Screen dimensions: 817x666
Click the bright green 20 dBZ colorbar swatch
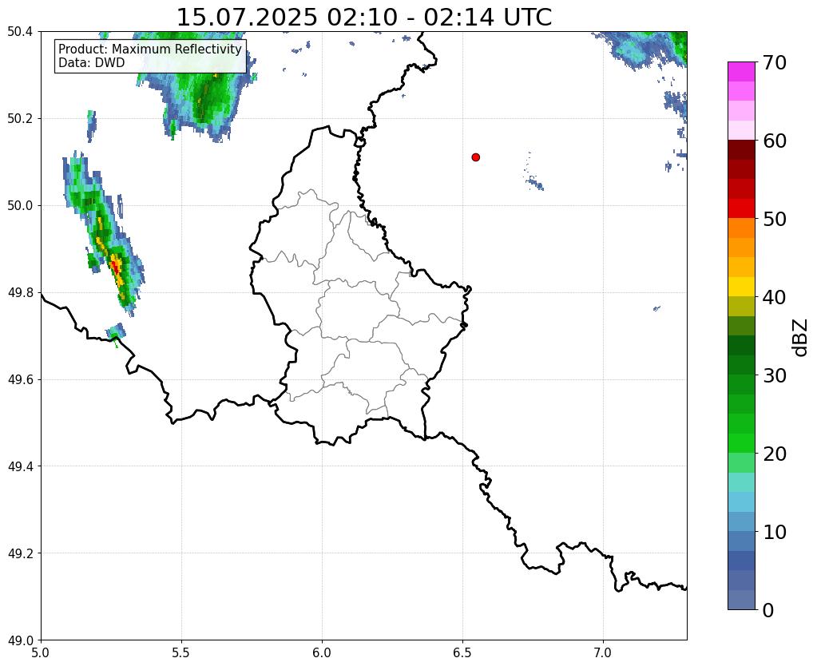tap(741, 443)
